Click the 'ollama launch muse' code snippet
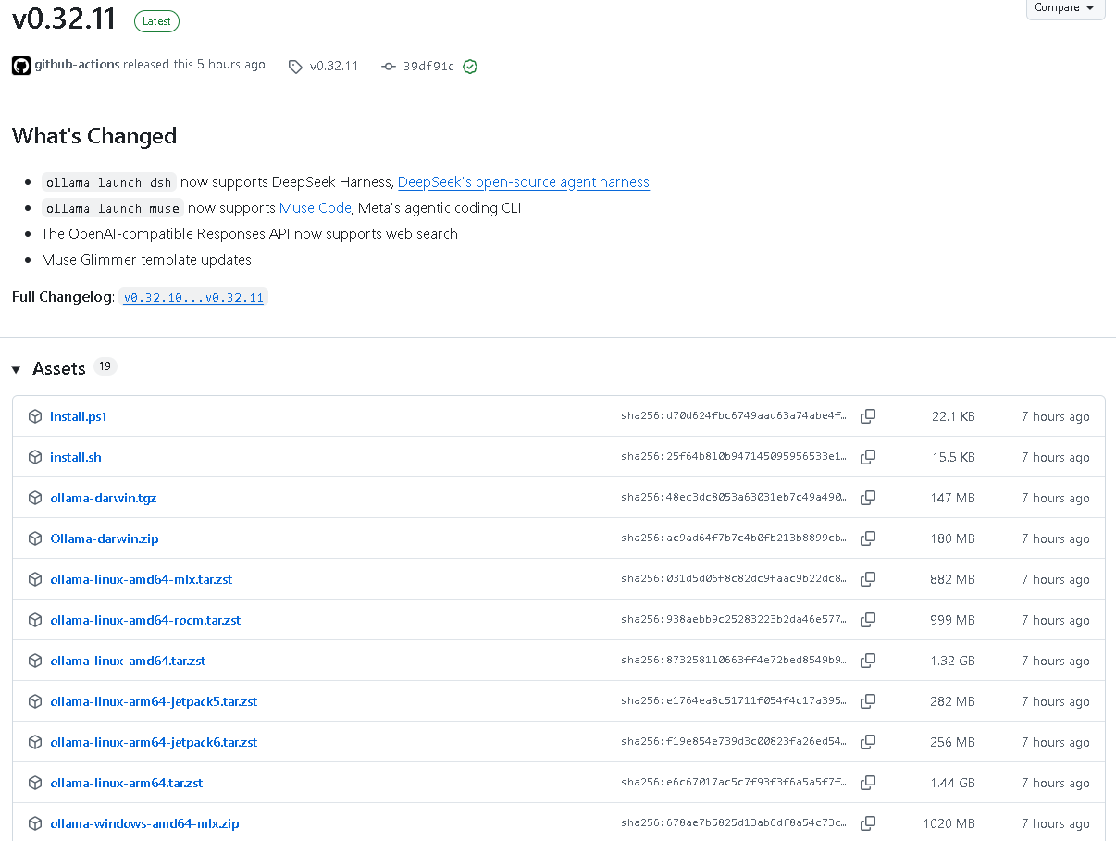1116x841 pixels. pos(112,208)
